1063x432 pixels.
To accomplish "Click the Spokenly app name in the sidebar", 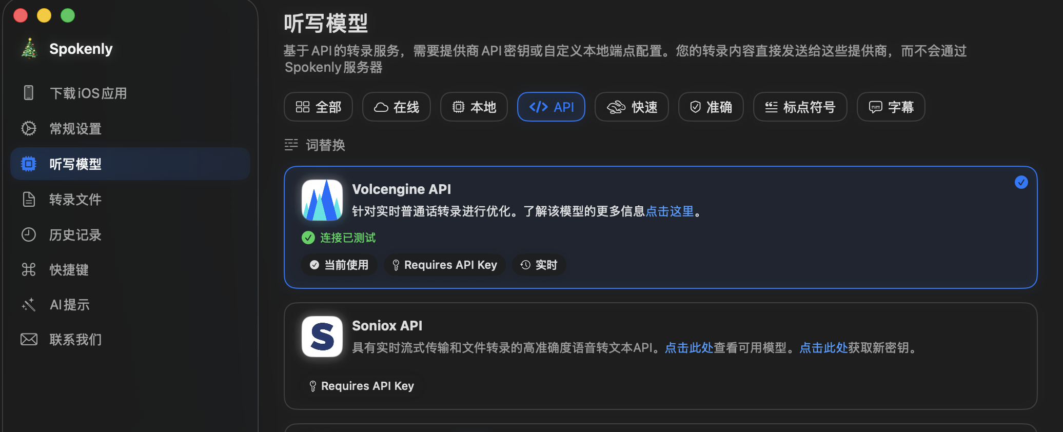I will (x=81, y=49).
